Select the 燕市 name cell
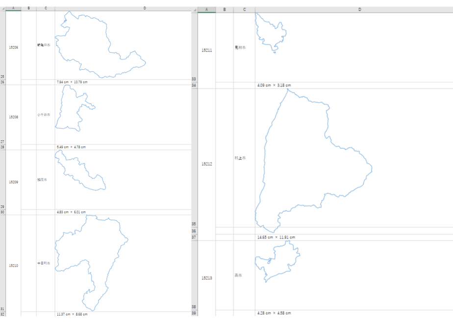The width and height of the screenshot is (453, 324). tap(245, 275)
